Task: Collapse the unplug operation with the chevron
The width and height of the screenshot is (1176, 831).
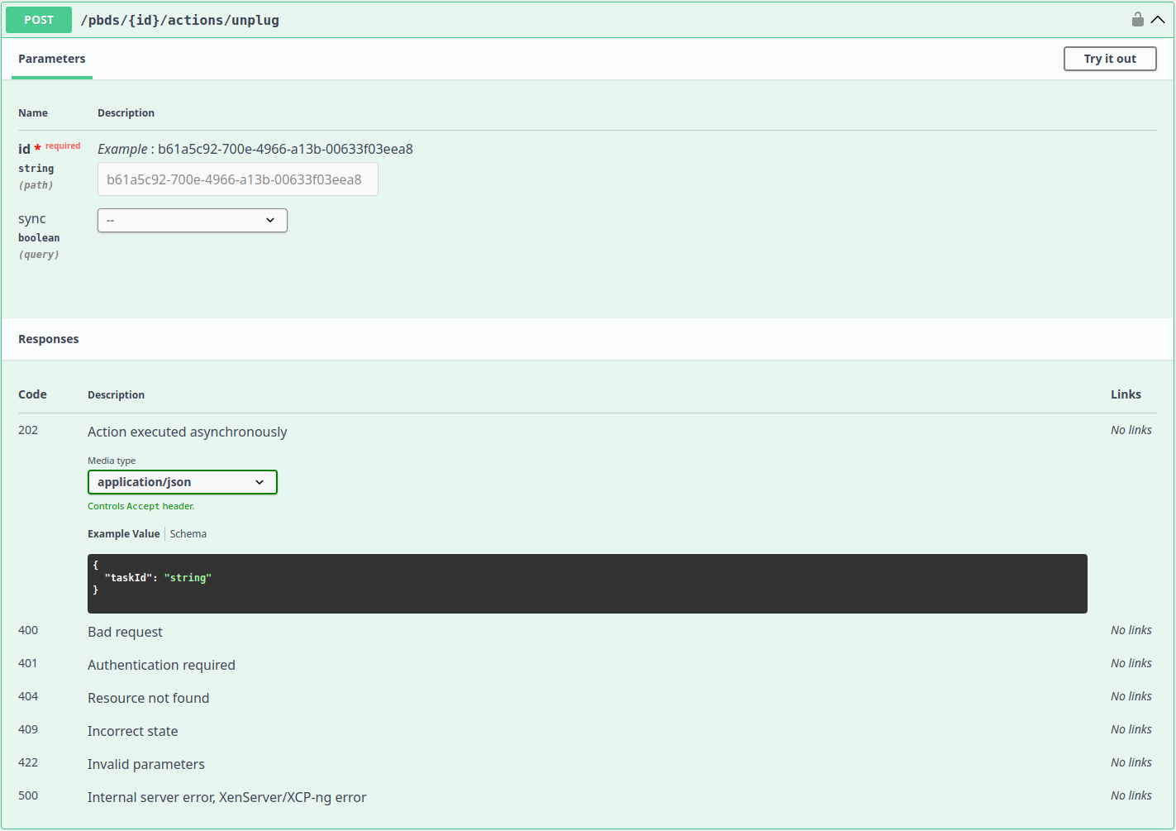Action: (1158, 20)
